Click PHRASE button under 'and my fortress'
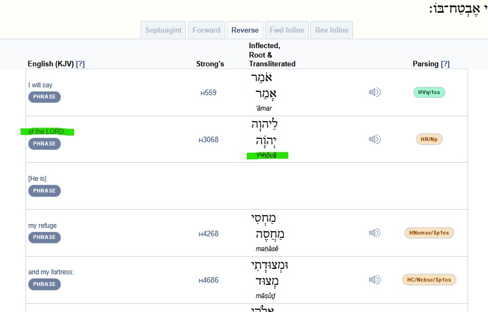 click(44, 284)
